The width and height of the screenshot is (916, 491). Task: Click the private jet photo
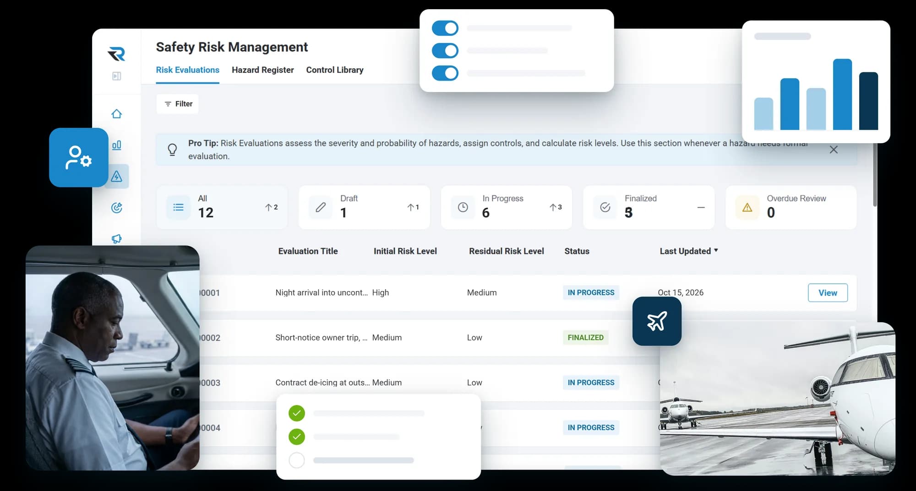(x=778, y=398)
